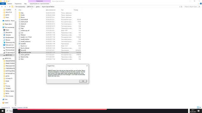Go forward with the Forward arrow
Screen dimensions: 202x113
click(x=5, y=7)
